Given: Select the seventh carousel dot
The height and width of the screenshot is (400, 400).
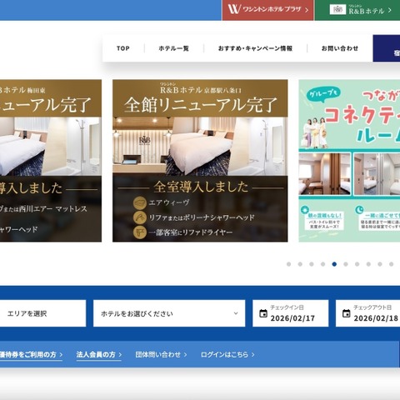Looking at the screenshot, I should pyautogui.click(x=357, y=264).
